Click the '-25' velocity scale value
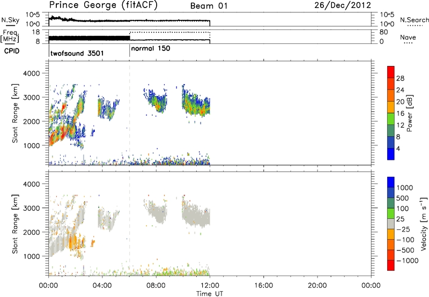The image size is (429, 297). click(x=403, y=229)
